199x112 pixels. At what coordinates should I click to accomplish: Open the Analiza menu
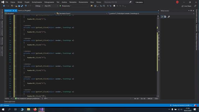[64, 2]
